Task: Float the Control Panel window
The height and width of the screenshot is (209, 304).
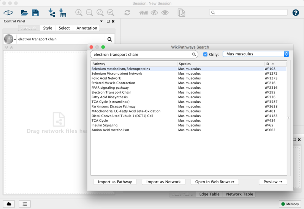Action: (108, 21)
